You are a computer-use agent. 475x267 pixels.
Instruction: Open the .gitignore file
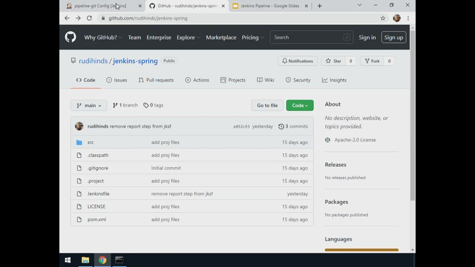(x=98, y=168)
